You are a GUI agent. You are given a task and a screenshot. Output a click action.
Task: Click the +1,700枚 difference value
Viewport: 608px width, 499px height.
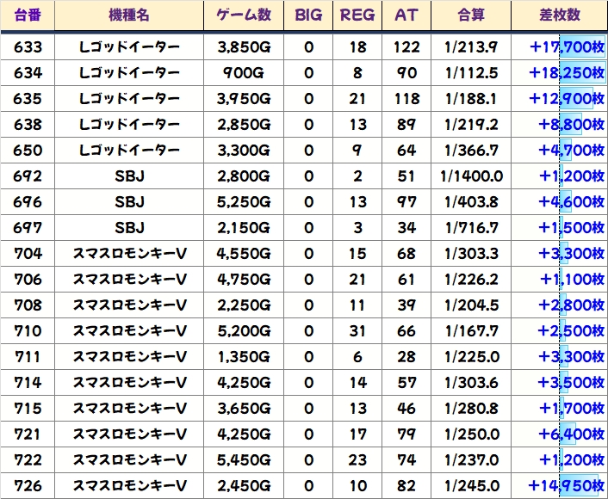click(x=572, y=409)
